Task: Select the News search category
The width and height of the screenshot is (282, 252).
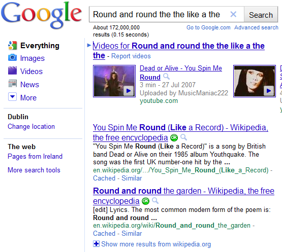Action: pos(29,84)
